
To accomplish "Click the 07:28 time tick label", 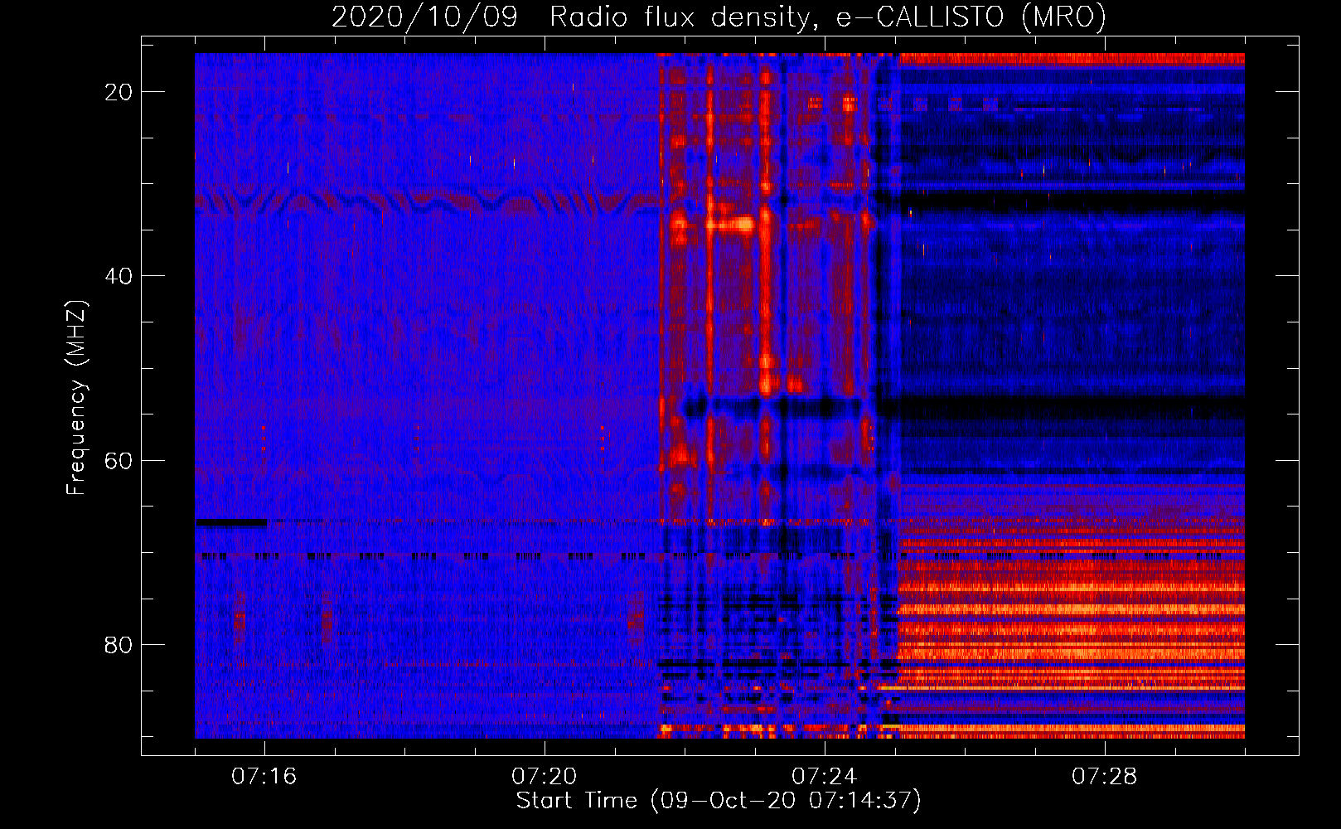I will coord(1105,777).
